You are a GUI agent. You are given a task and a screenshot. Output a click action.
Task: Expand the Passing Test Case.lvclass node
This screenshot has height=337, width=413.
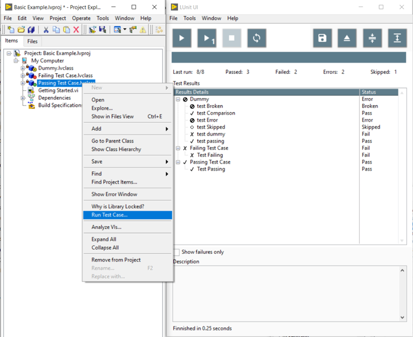point(23,83)
